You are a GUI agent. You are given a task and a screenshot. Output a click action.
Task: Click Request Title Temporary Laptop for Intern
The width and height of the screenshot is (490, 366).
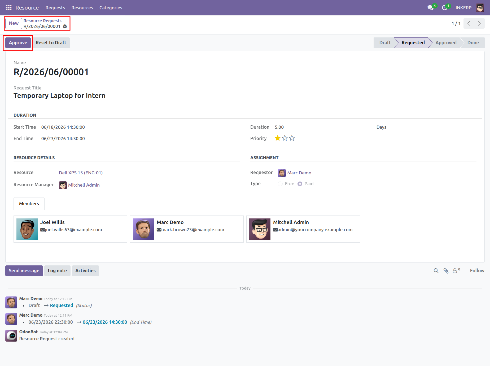pyautogui.click(x=59, y=96)
